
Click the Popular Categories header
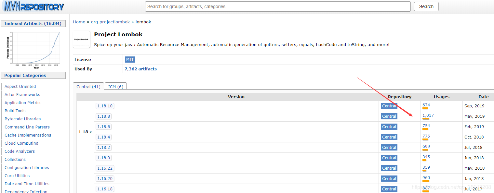(33, 75)
